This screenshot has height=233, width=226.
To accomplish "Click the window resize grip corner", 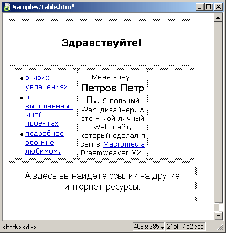I will 220,227.
